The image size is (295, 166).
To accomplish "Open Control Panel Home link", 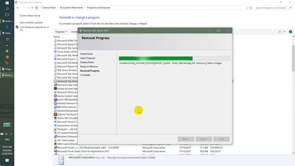I will click(30, 16).
